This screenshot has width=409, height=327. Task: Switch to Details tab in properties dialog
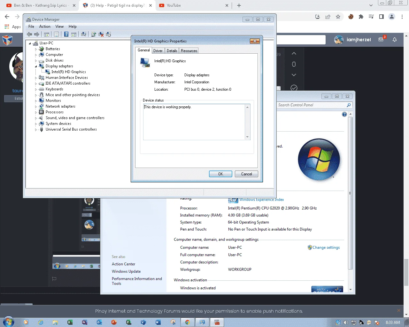(172, 51)
